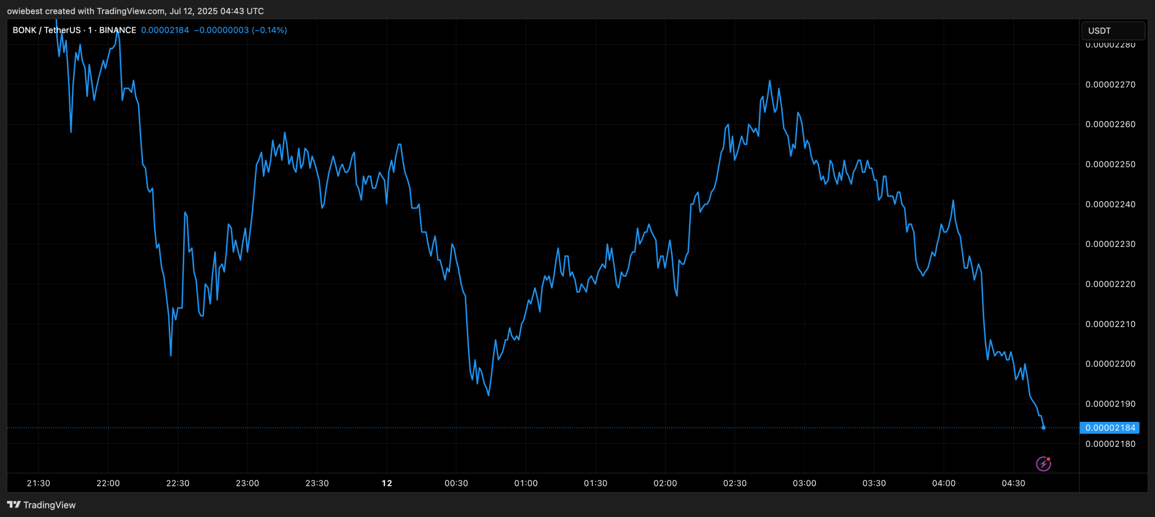
Task: Click the 01:00 time axis label
Action: tap(526, 483)
